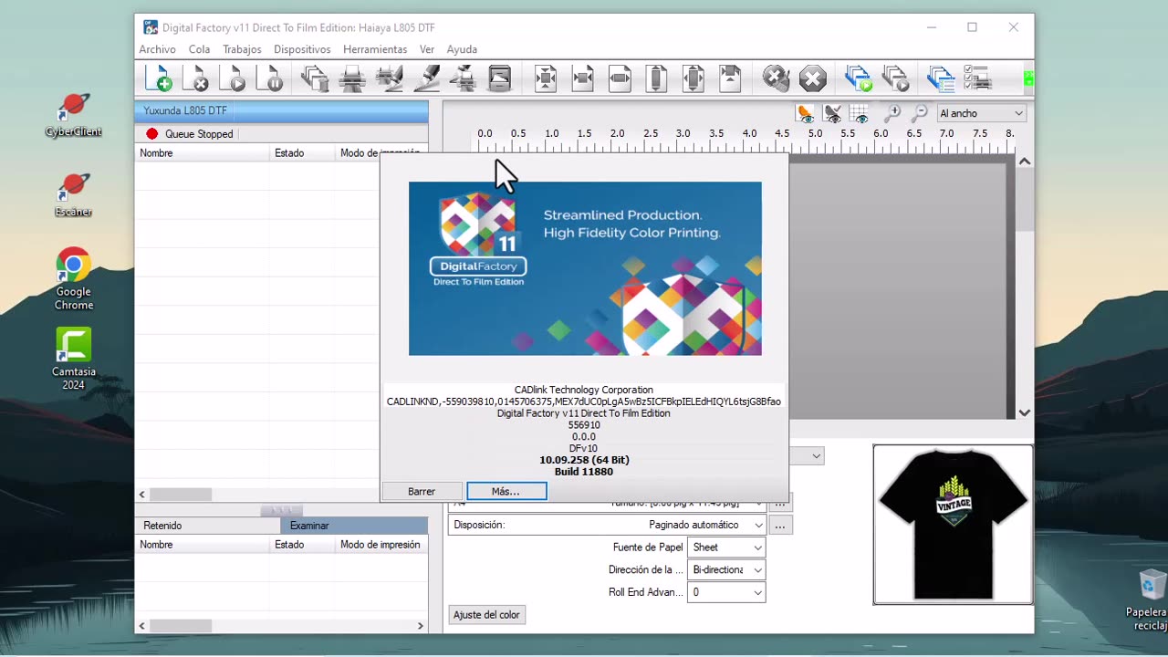Toggle the crossed-out eye view icon

click(832, 113)
